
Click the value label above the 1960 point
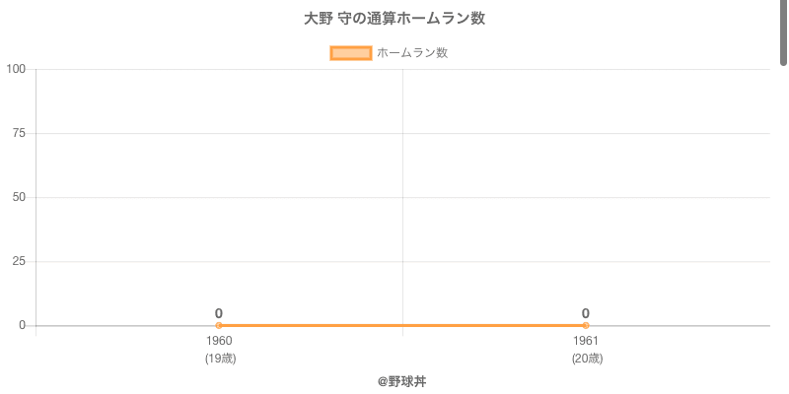click(x=219, y=313)
